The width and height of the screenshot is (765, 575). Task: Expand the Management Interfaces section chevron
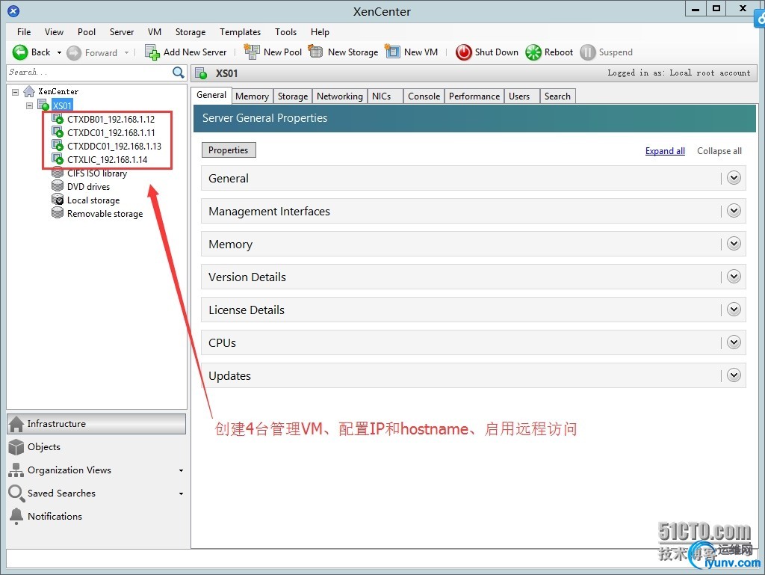coord(734,210)
